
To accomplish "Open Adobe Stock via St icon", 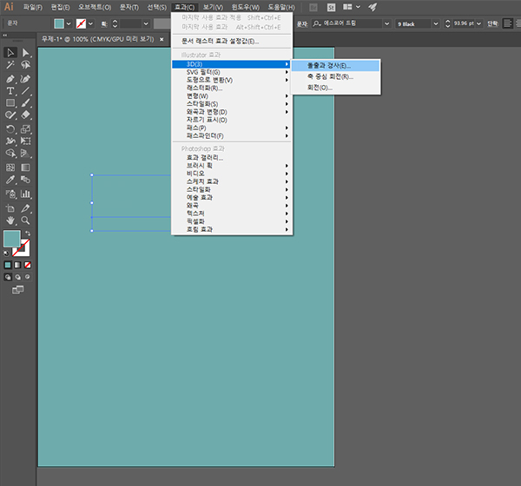I will [x=331, y=7].
